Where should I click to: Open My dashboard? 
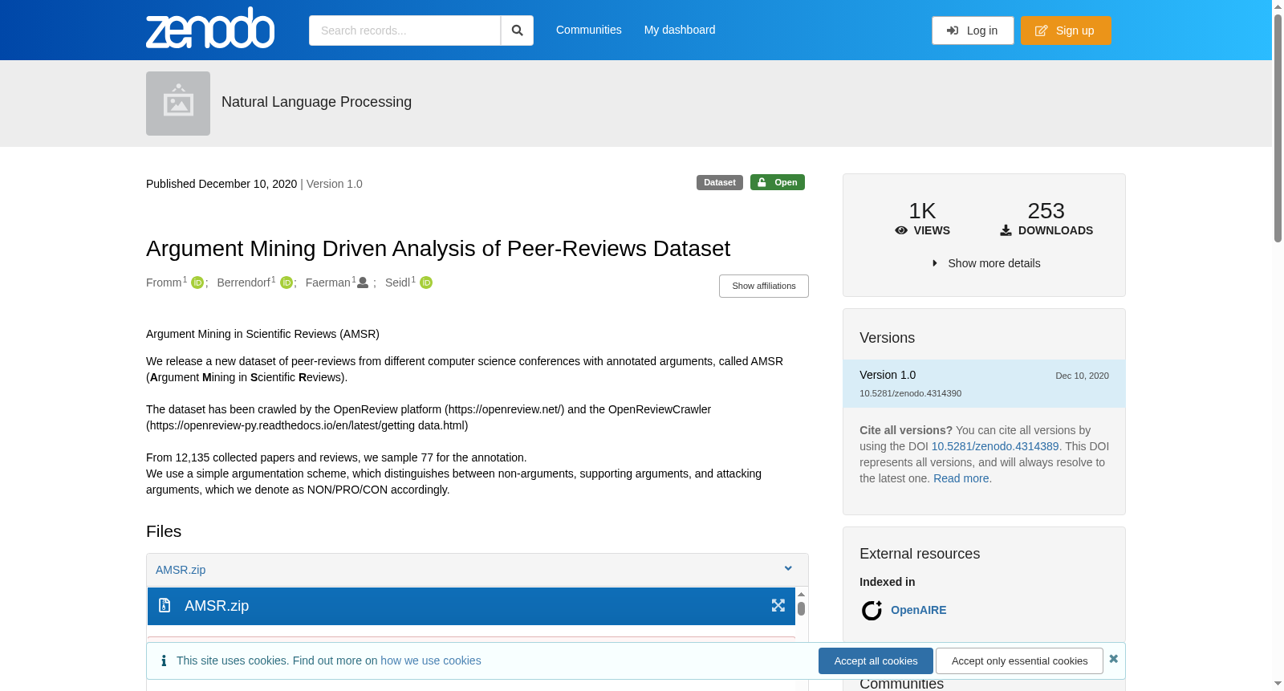(680, 30)
